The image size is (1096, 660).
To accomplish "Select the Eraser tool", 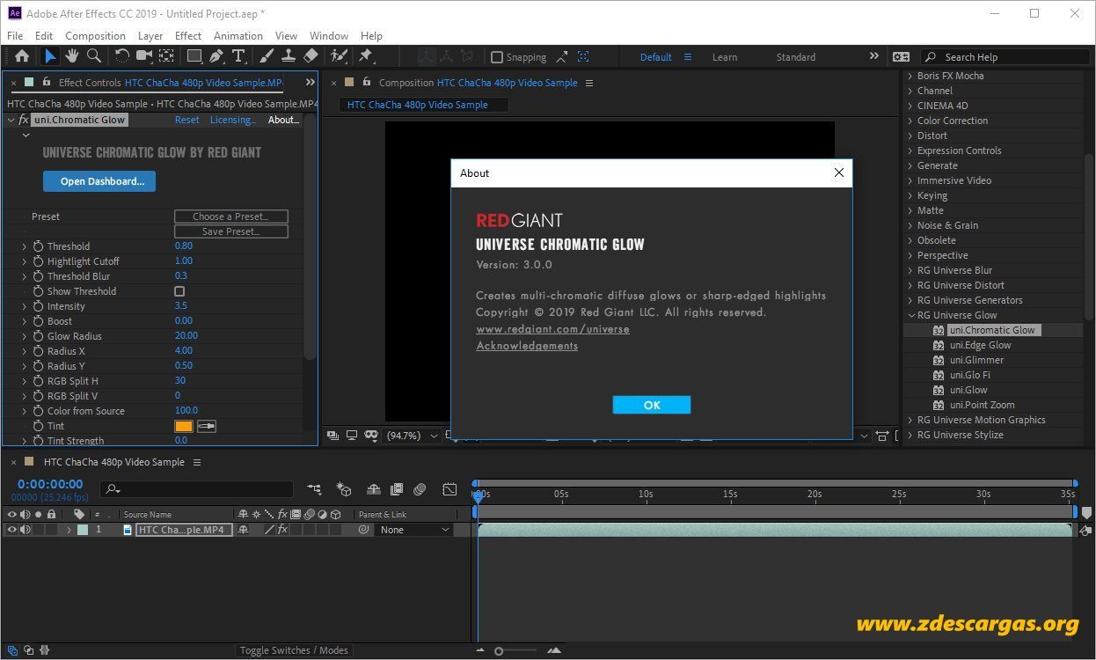I will pyautogui.click(x=310, y=56).
